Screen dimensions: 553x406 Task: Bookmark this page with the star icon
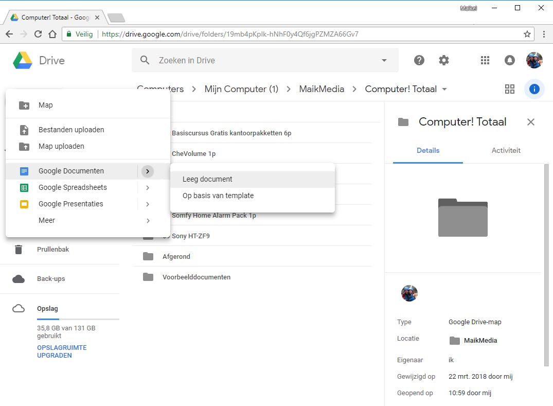pos(527,34)
